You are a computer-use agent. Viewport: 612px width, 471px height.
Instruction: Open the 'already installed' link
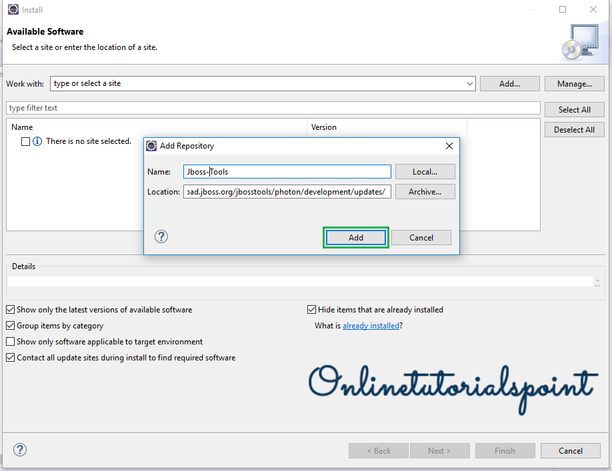(371, 326)
